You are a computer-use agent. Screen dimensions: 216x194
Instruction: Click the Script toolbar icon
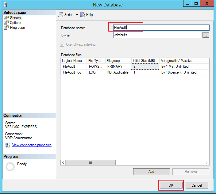point(61,15)
